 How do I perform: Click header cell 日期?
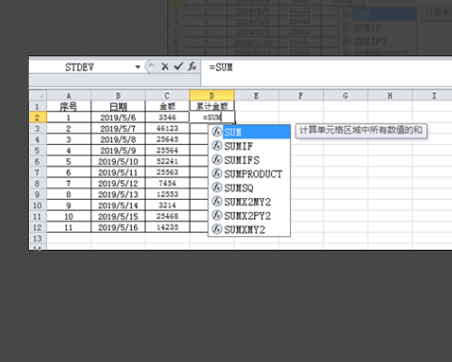coord(118,106)
